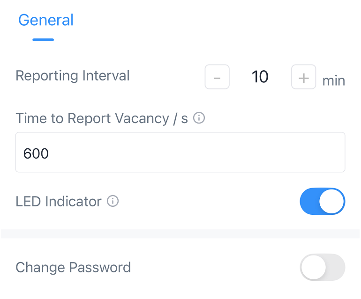Disable the LED Indicator toggle
361x299 pixels.
tap(322, 201)
